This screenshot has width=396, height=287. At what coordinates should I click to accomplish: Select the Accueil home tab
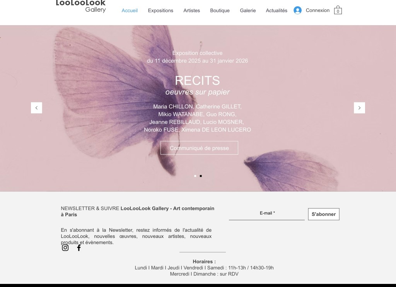point(130,10)
